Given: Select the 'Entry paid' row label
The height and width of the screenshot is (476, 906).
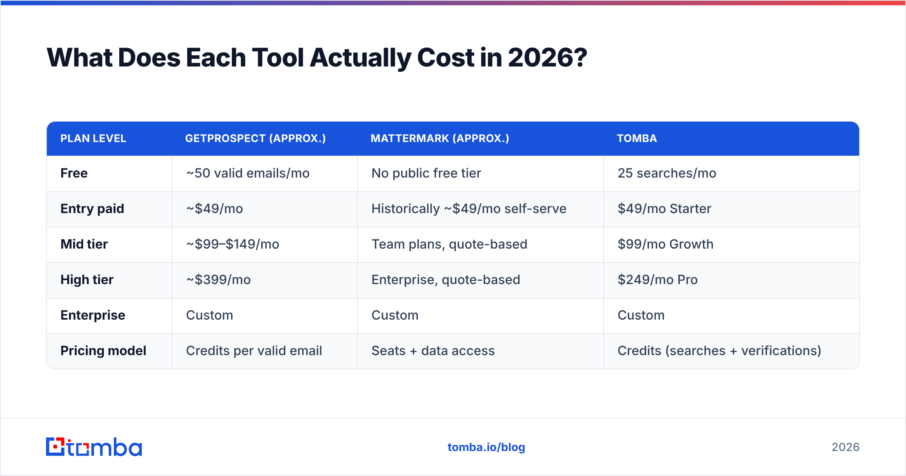Looking at the screenshot, I should [92, 209].
